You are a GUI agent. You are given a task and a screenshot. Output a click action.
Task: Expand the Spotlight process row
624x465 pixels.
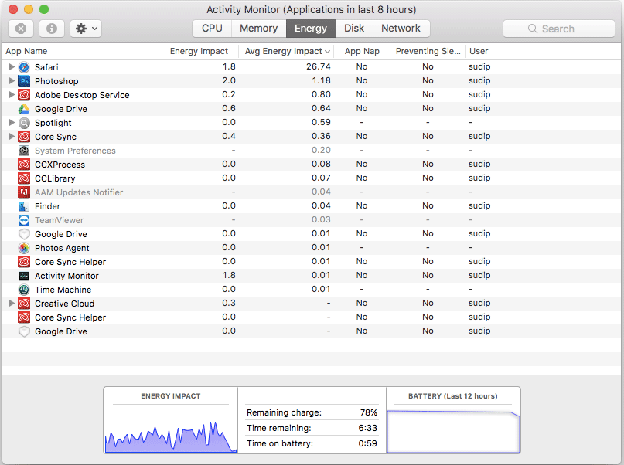click(12, 122)
